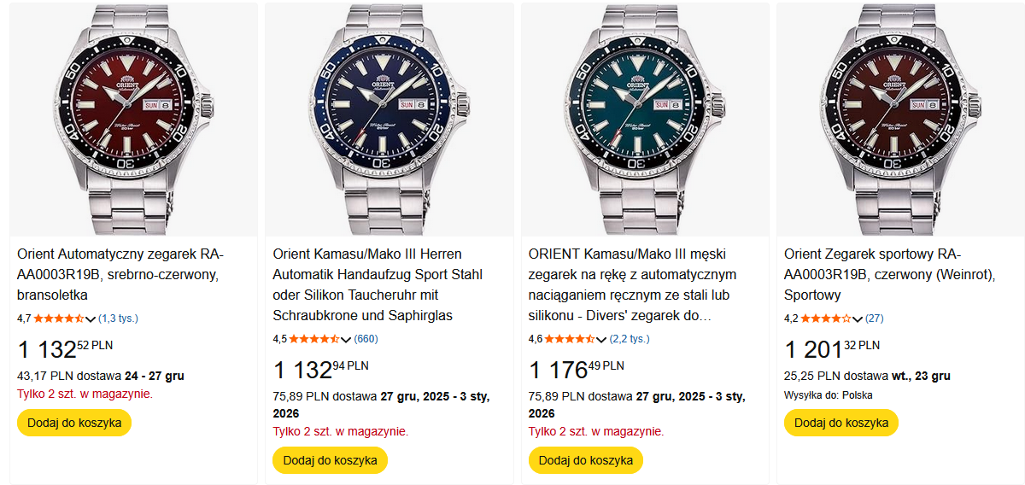Add the 1 132,52 PLN watch to cart
Screen dimensions: 1025x485
pos(74,423)
